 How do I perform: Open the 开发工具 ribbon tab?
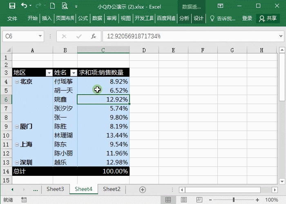coord(144,18)
